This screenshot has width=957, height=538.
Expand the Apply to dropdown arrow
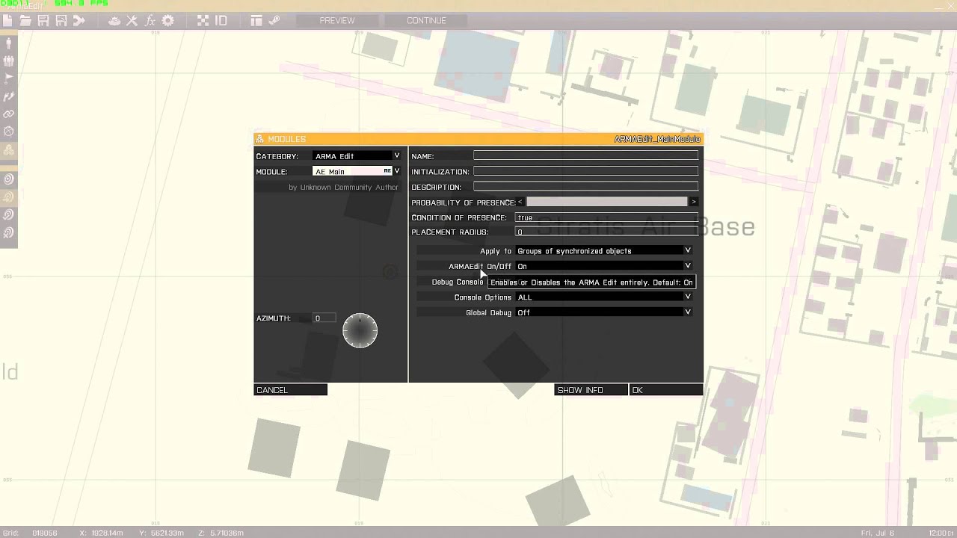coord(688,251)
